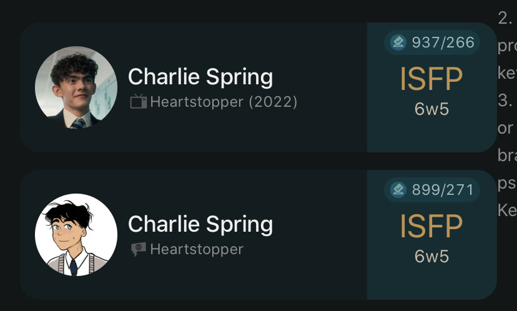Select the Charlie Spring name in the comic card
This screenshot has width=517, height=311.
[200, 224]
